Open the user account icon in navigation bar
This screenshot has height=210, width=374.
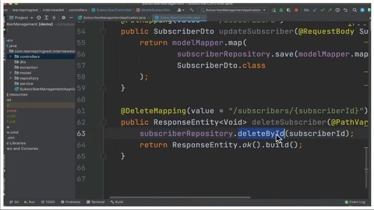click(181, 10)
